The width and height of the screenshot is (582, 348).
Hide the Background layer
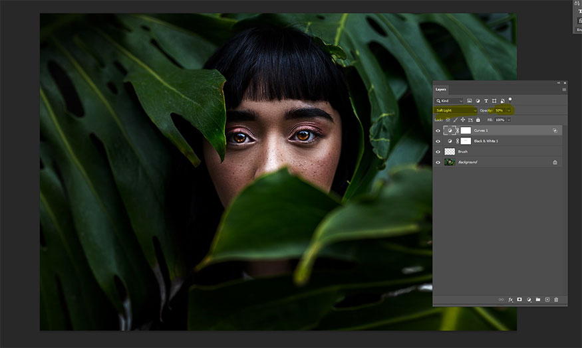[x=438, y=162]
